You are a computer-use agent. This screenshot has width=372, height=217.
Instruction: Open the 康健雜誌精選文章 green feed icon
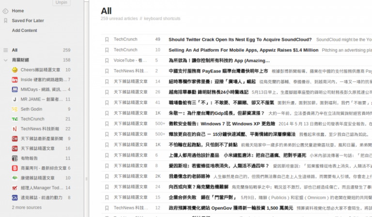15,178
